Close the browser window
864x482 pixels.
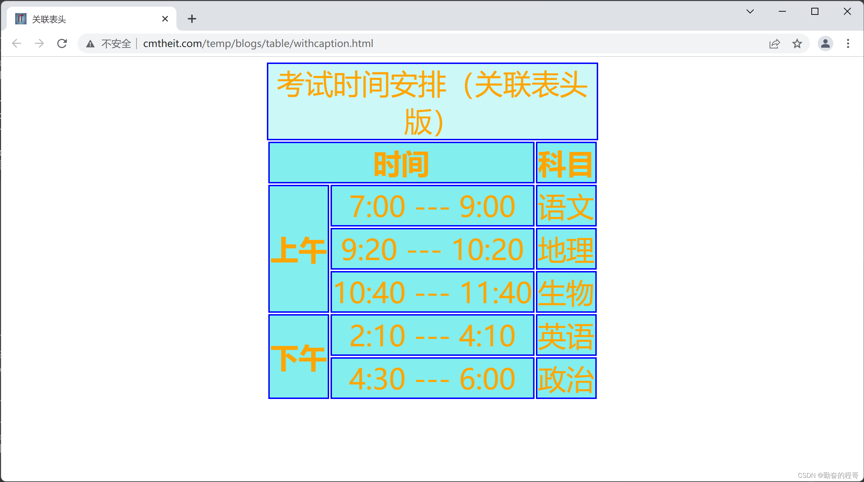tap(847, 11)
